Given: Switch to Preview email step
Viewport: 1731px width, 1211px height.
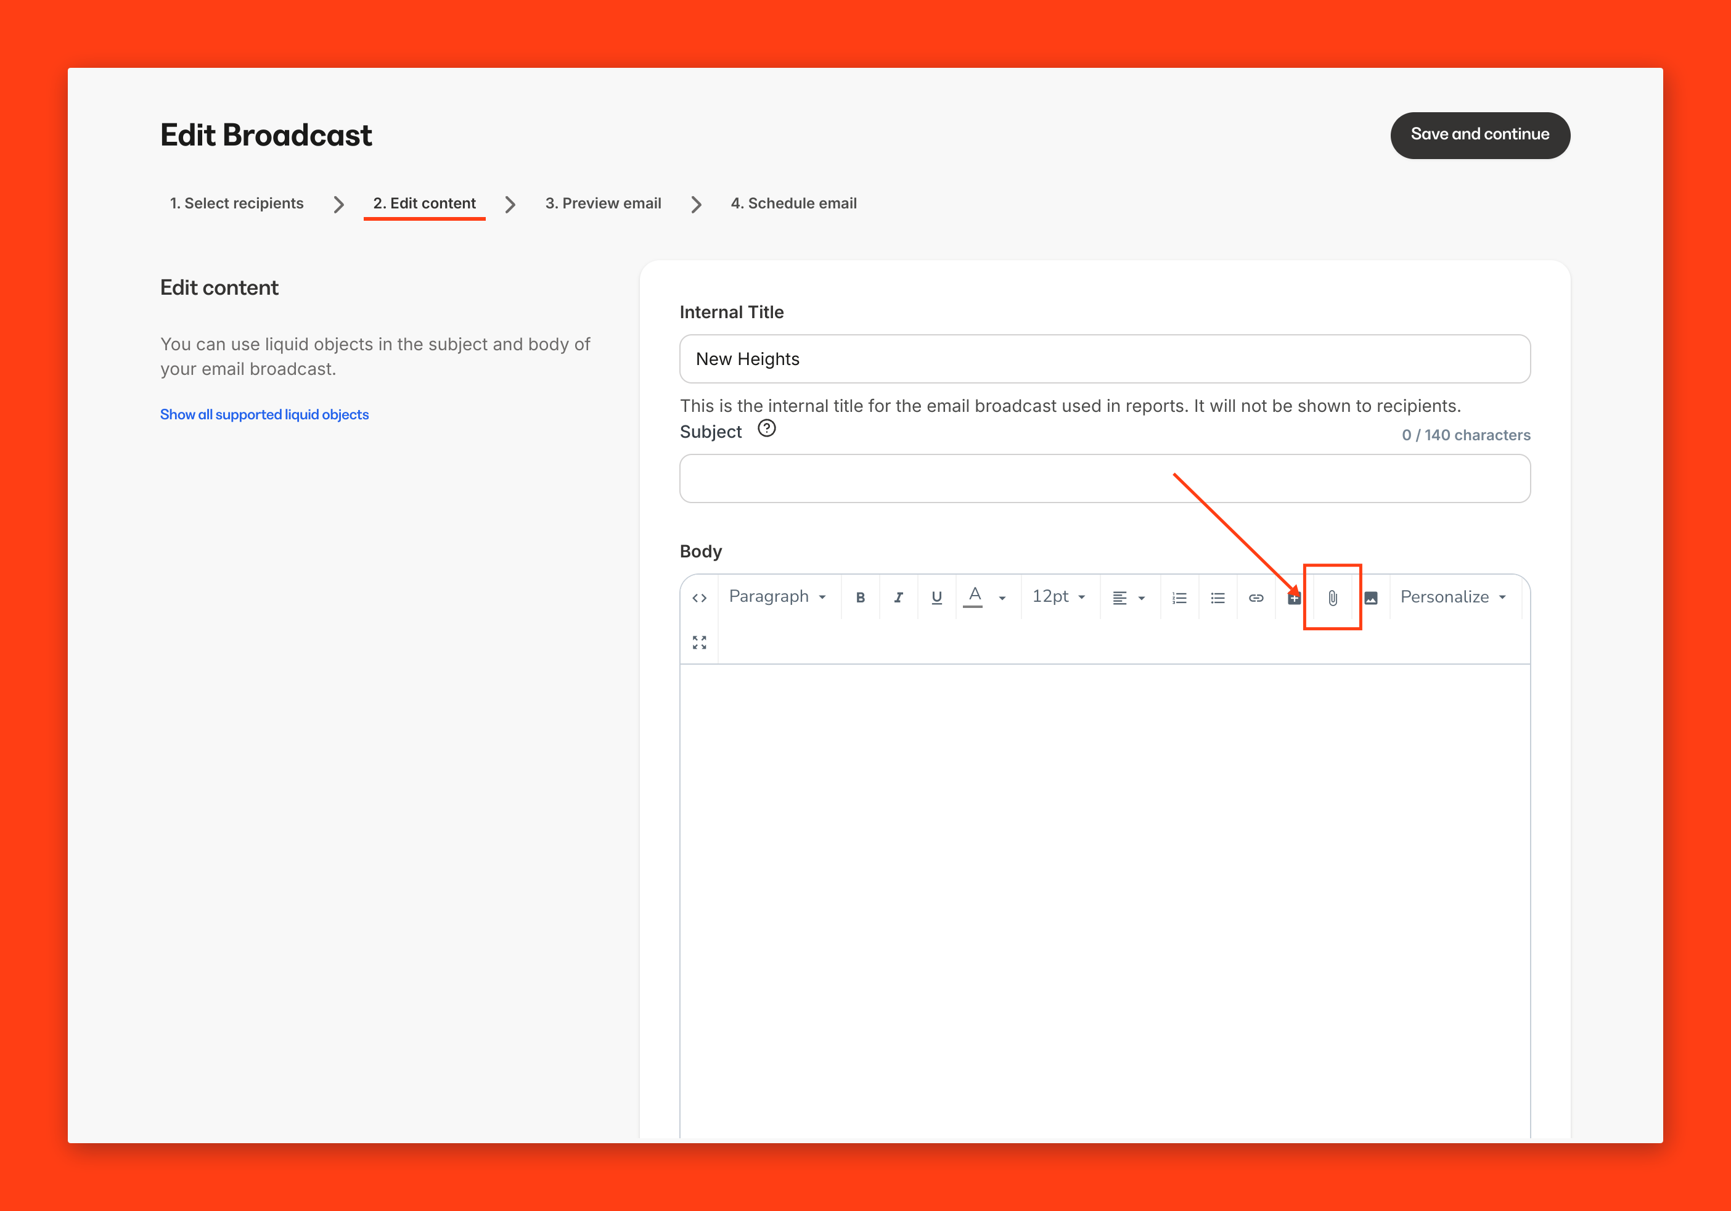Looking at the screenshot, I should tap(603, 203).
